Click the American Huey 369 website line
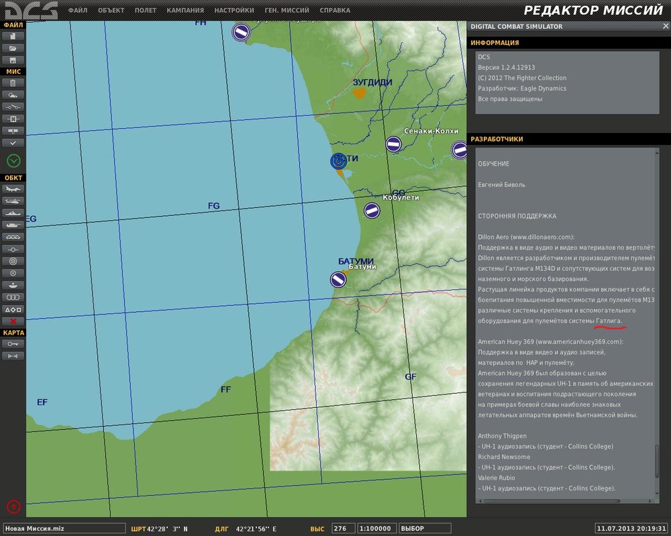This screenshot has width=671, height=536. coord(550,341)
